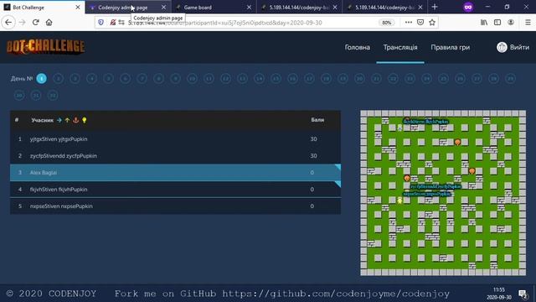
Task: Click the taskbar clock showing 11:55
Action: 499,294
